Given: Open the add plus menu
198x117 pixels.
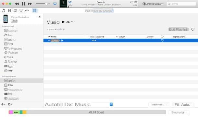Looking at the screenshot, I should pyautogui.click(x=3, y=104).
